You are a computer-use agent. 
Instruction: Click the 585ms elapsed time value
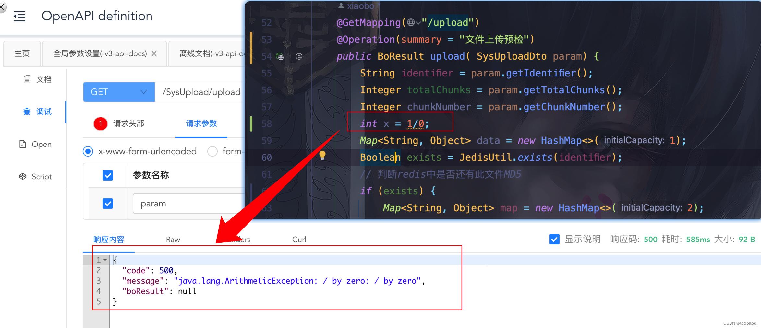click(698, 240)
